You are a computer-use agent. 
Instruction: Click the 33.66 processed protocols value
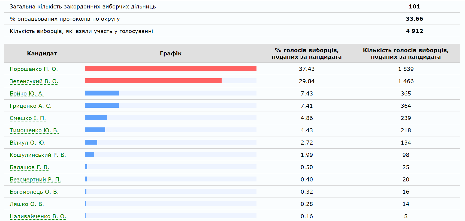pos(414,19)
